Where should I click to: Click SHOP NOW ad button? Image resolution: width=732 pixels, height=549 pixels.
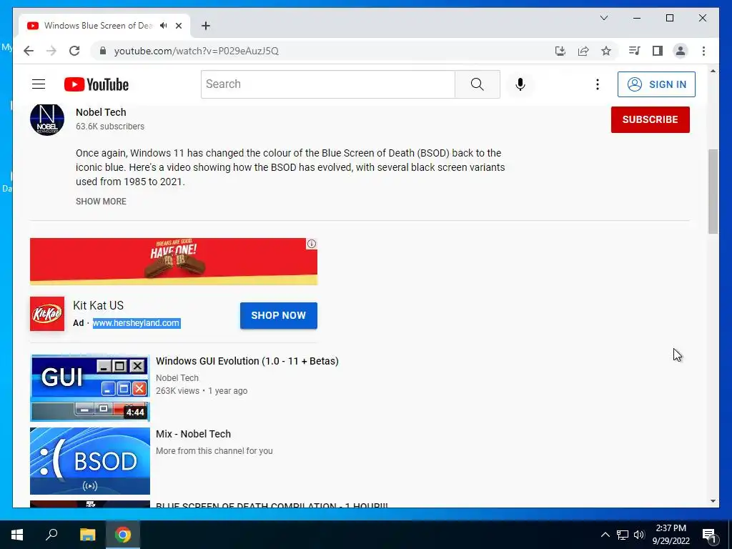point(278,315)
